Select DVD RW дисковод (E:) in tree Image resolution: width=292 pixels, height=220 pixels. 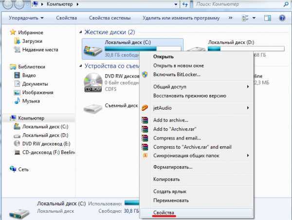coord(46,144)
